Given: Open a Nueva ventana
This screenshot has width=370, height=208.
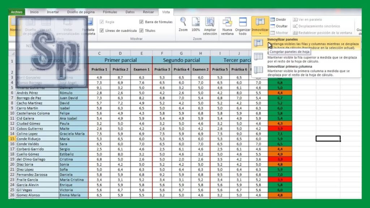Looking at the screenshot, I should coord(227,22).
